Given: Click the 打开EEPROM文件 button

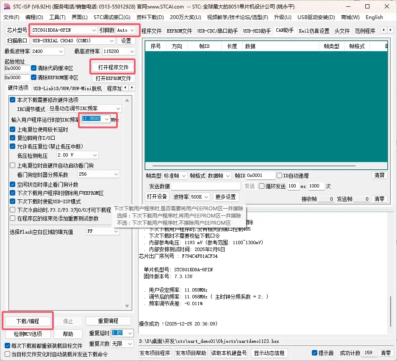Looking at the screenshot, I should (113, 78).
